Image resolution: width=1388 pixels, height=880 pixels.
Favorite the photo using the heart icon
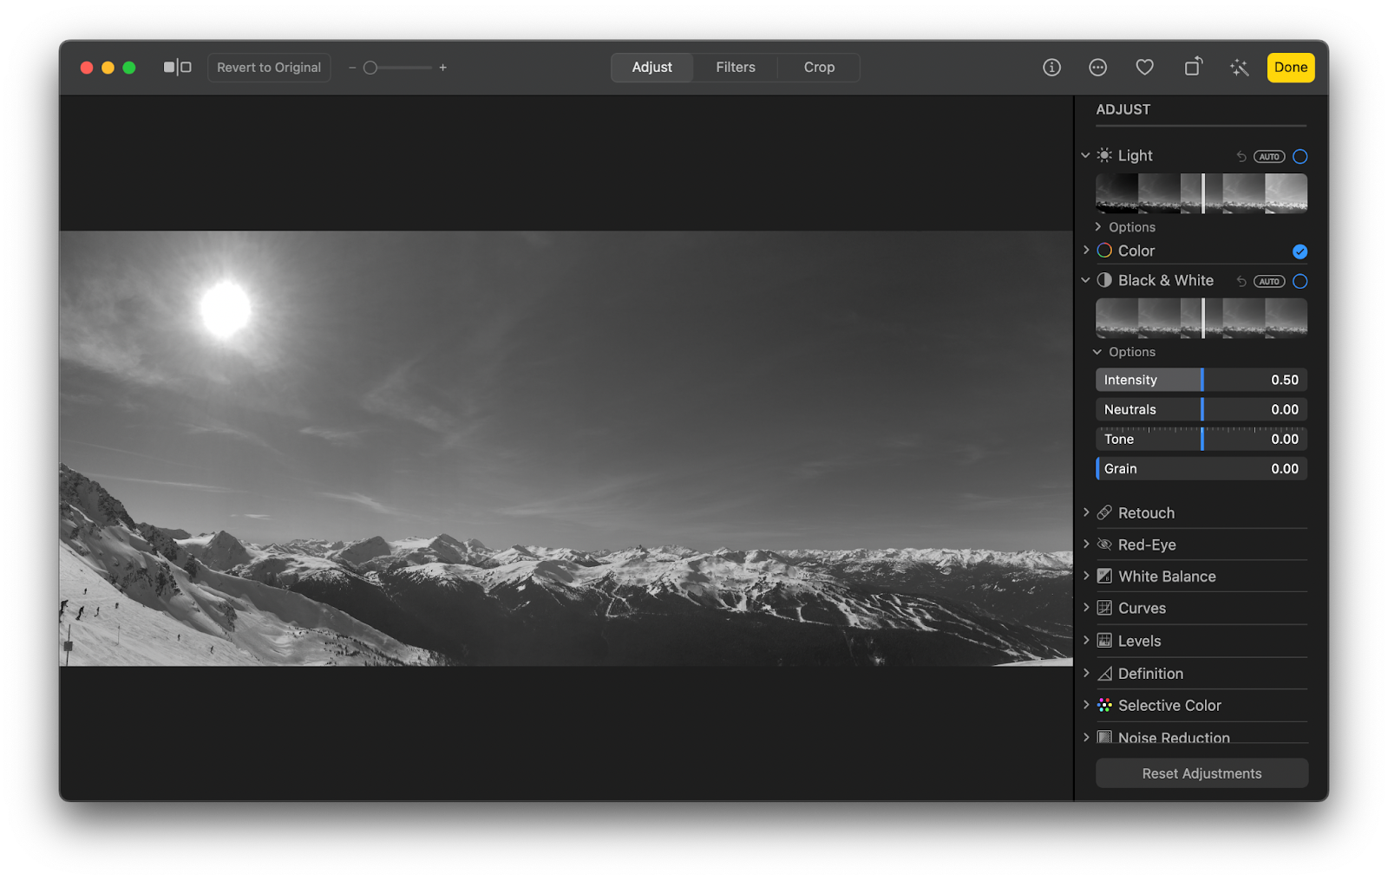[1144, 67]
